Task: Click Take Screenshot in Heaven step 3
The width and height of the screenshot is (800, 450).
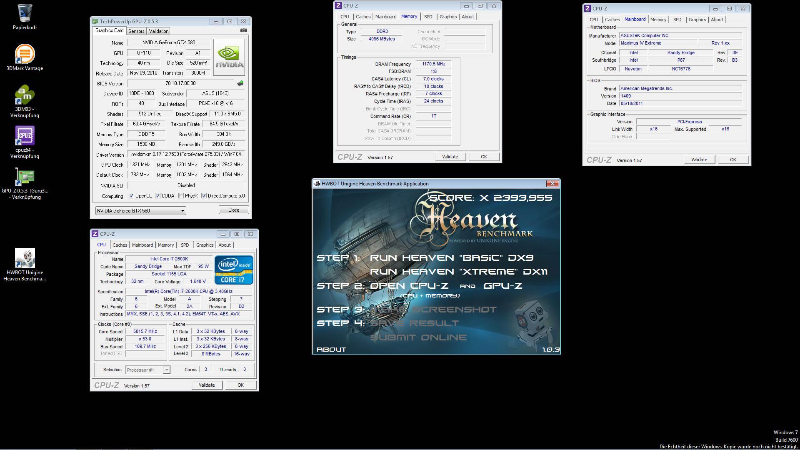Action: (433, 310)
